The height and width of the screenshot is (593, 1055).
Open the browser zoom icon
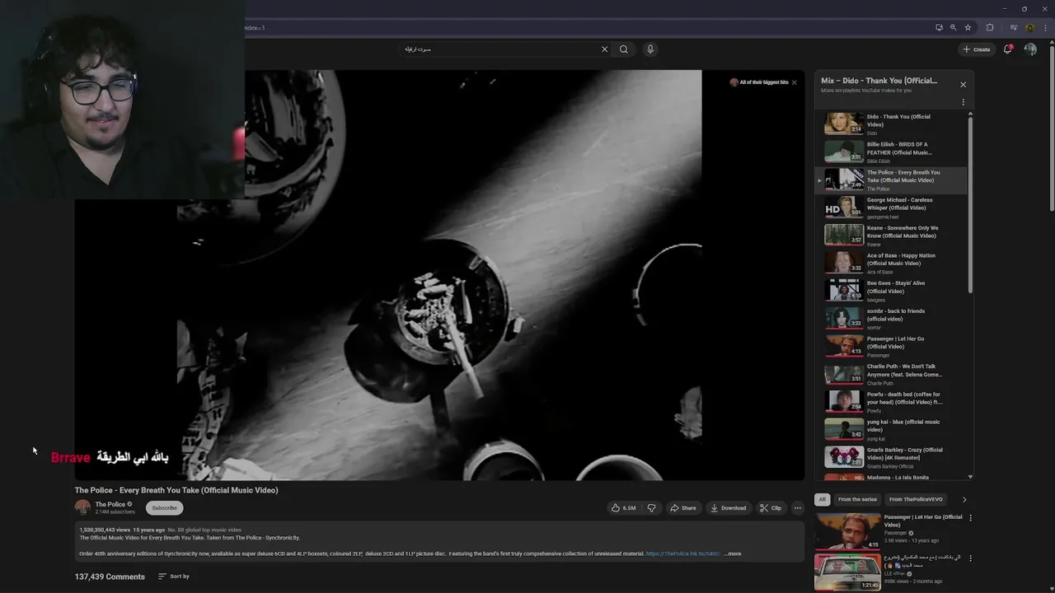953,27
